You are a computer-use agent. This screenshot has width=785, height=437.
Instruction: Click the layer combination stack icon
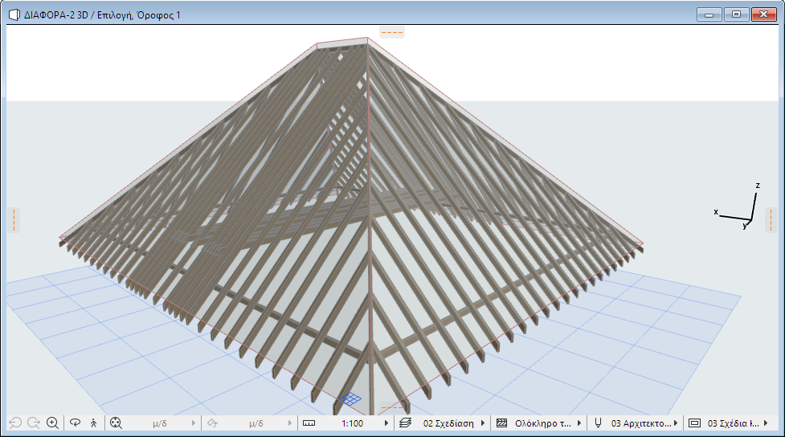coord(405,423)
